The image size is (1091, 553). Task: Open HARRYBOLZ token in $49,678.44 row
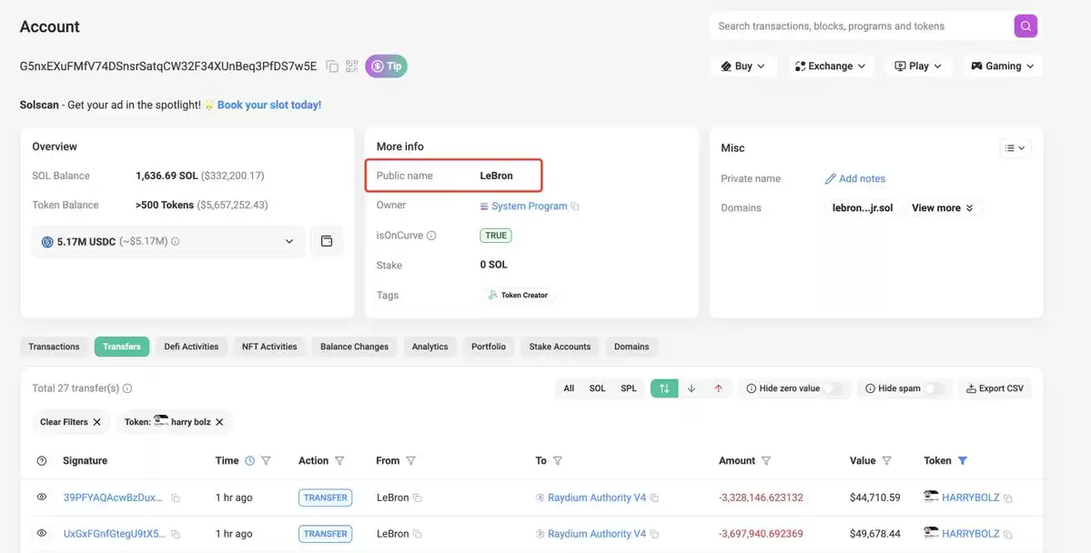pyautogui.click(x=971, y=534)
